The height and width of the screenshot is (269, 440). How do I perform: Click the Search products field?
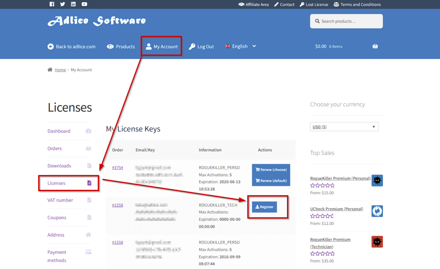346,21
